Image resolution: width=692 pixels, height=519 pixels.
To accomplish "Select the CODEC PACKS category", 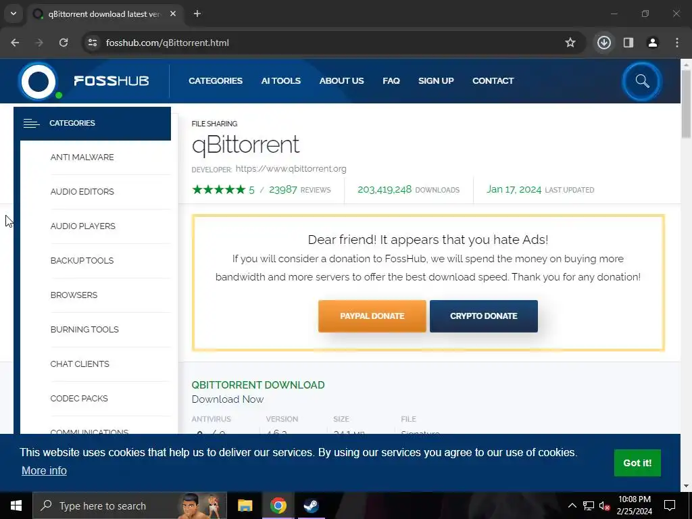I will coord(79,398).
